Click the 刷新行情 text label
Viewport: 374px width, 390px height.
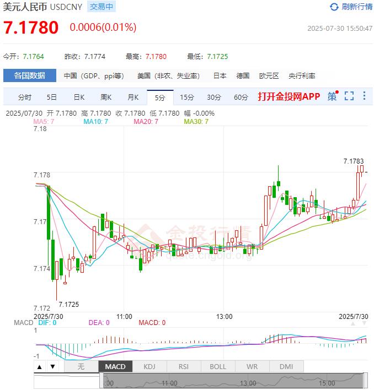[357, 7]
